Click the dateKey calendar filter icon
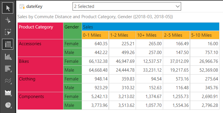 click(22, 7)
